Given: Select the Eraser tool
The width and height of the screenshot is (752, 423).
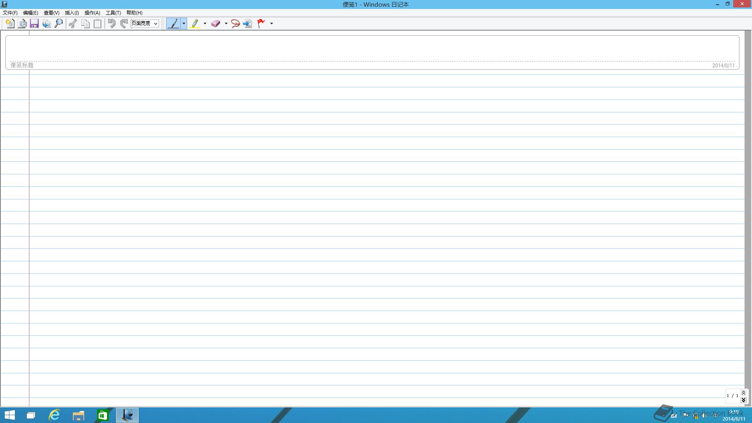Looking at the screenshot, I should pyautogui.click(x=216, y=23).
